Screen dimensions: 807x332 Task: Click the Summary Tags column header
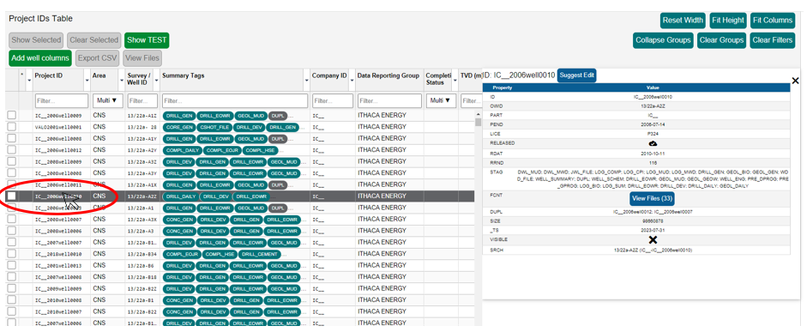[184, 75]
